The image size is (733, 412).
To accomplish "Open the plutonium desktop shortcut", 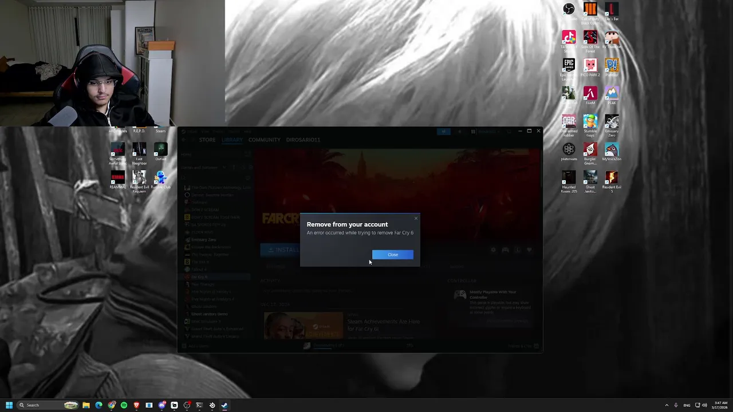I will pos(569,152).
